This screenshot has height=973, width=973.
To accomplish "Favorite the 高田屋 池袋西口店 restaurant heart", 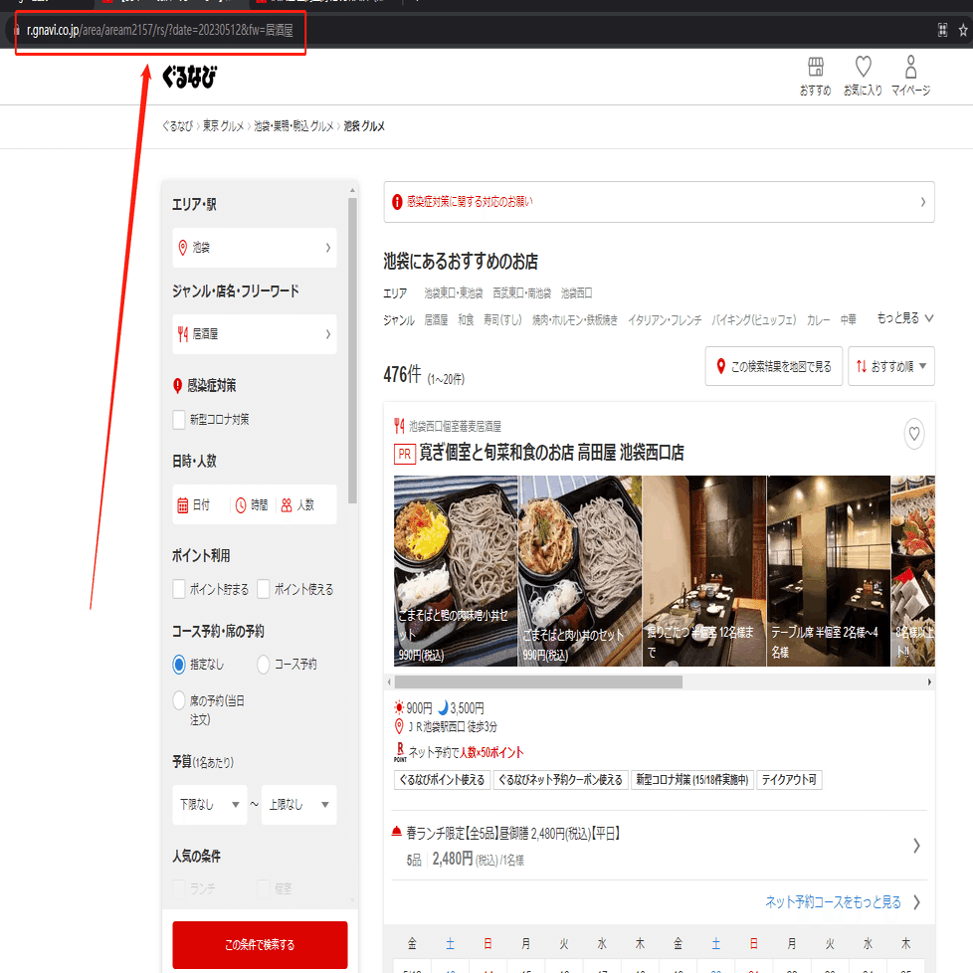I will point(913,433).
